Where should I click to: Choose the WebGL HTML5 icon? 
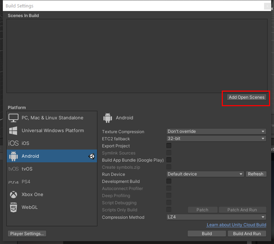[x=14, y=207]
